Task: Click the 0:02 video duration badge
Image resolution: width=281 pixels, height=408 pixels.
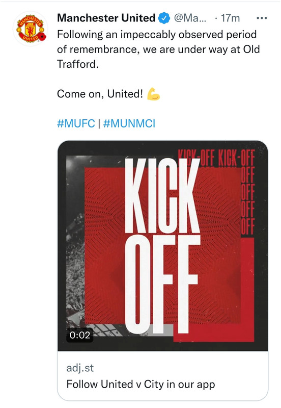Action: click(x=80, y=335)
